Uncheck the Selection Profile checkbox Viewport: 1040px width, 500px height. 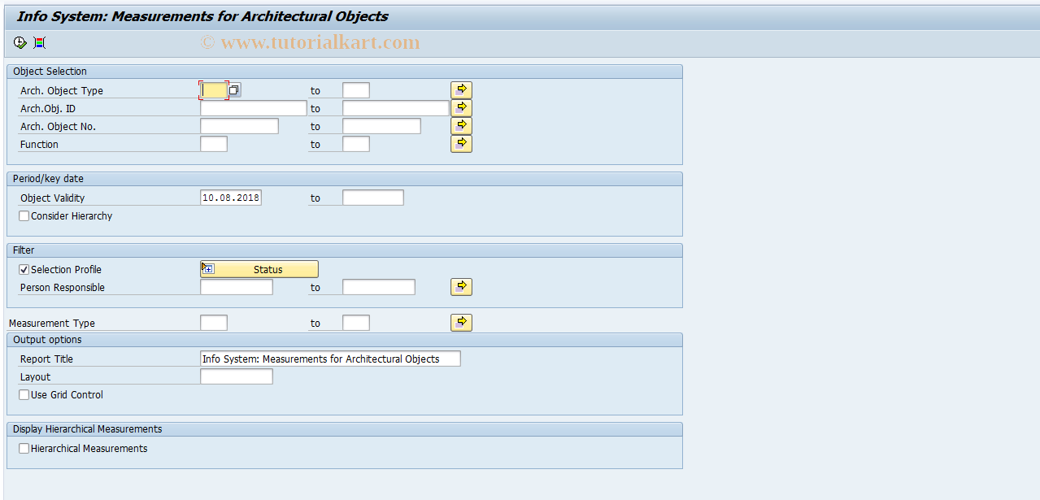(x=24, y=270)
